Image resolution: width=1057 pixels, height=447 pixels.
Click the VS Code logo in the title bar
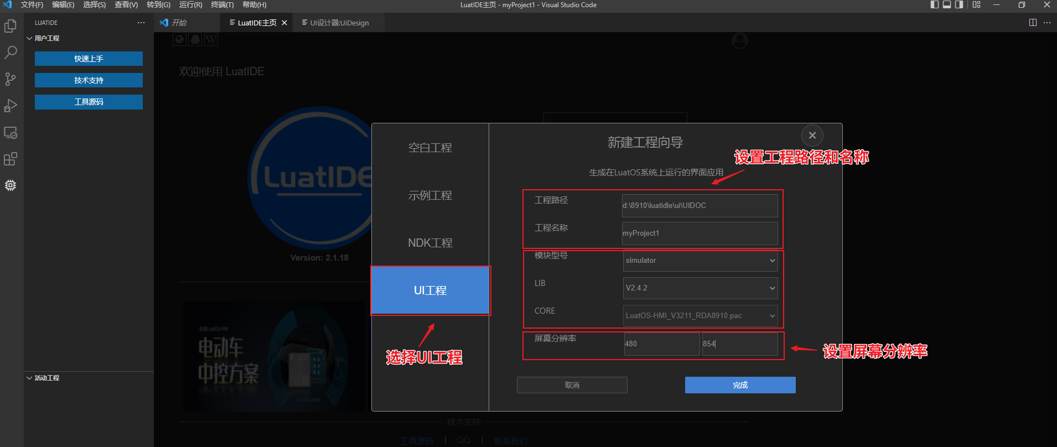7,5
